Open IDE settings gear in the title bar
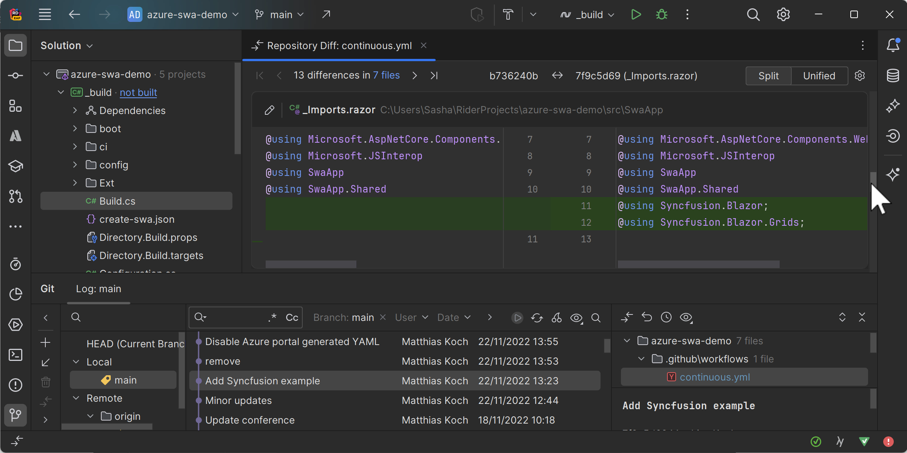 tap(783, 15)
